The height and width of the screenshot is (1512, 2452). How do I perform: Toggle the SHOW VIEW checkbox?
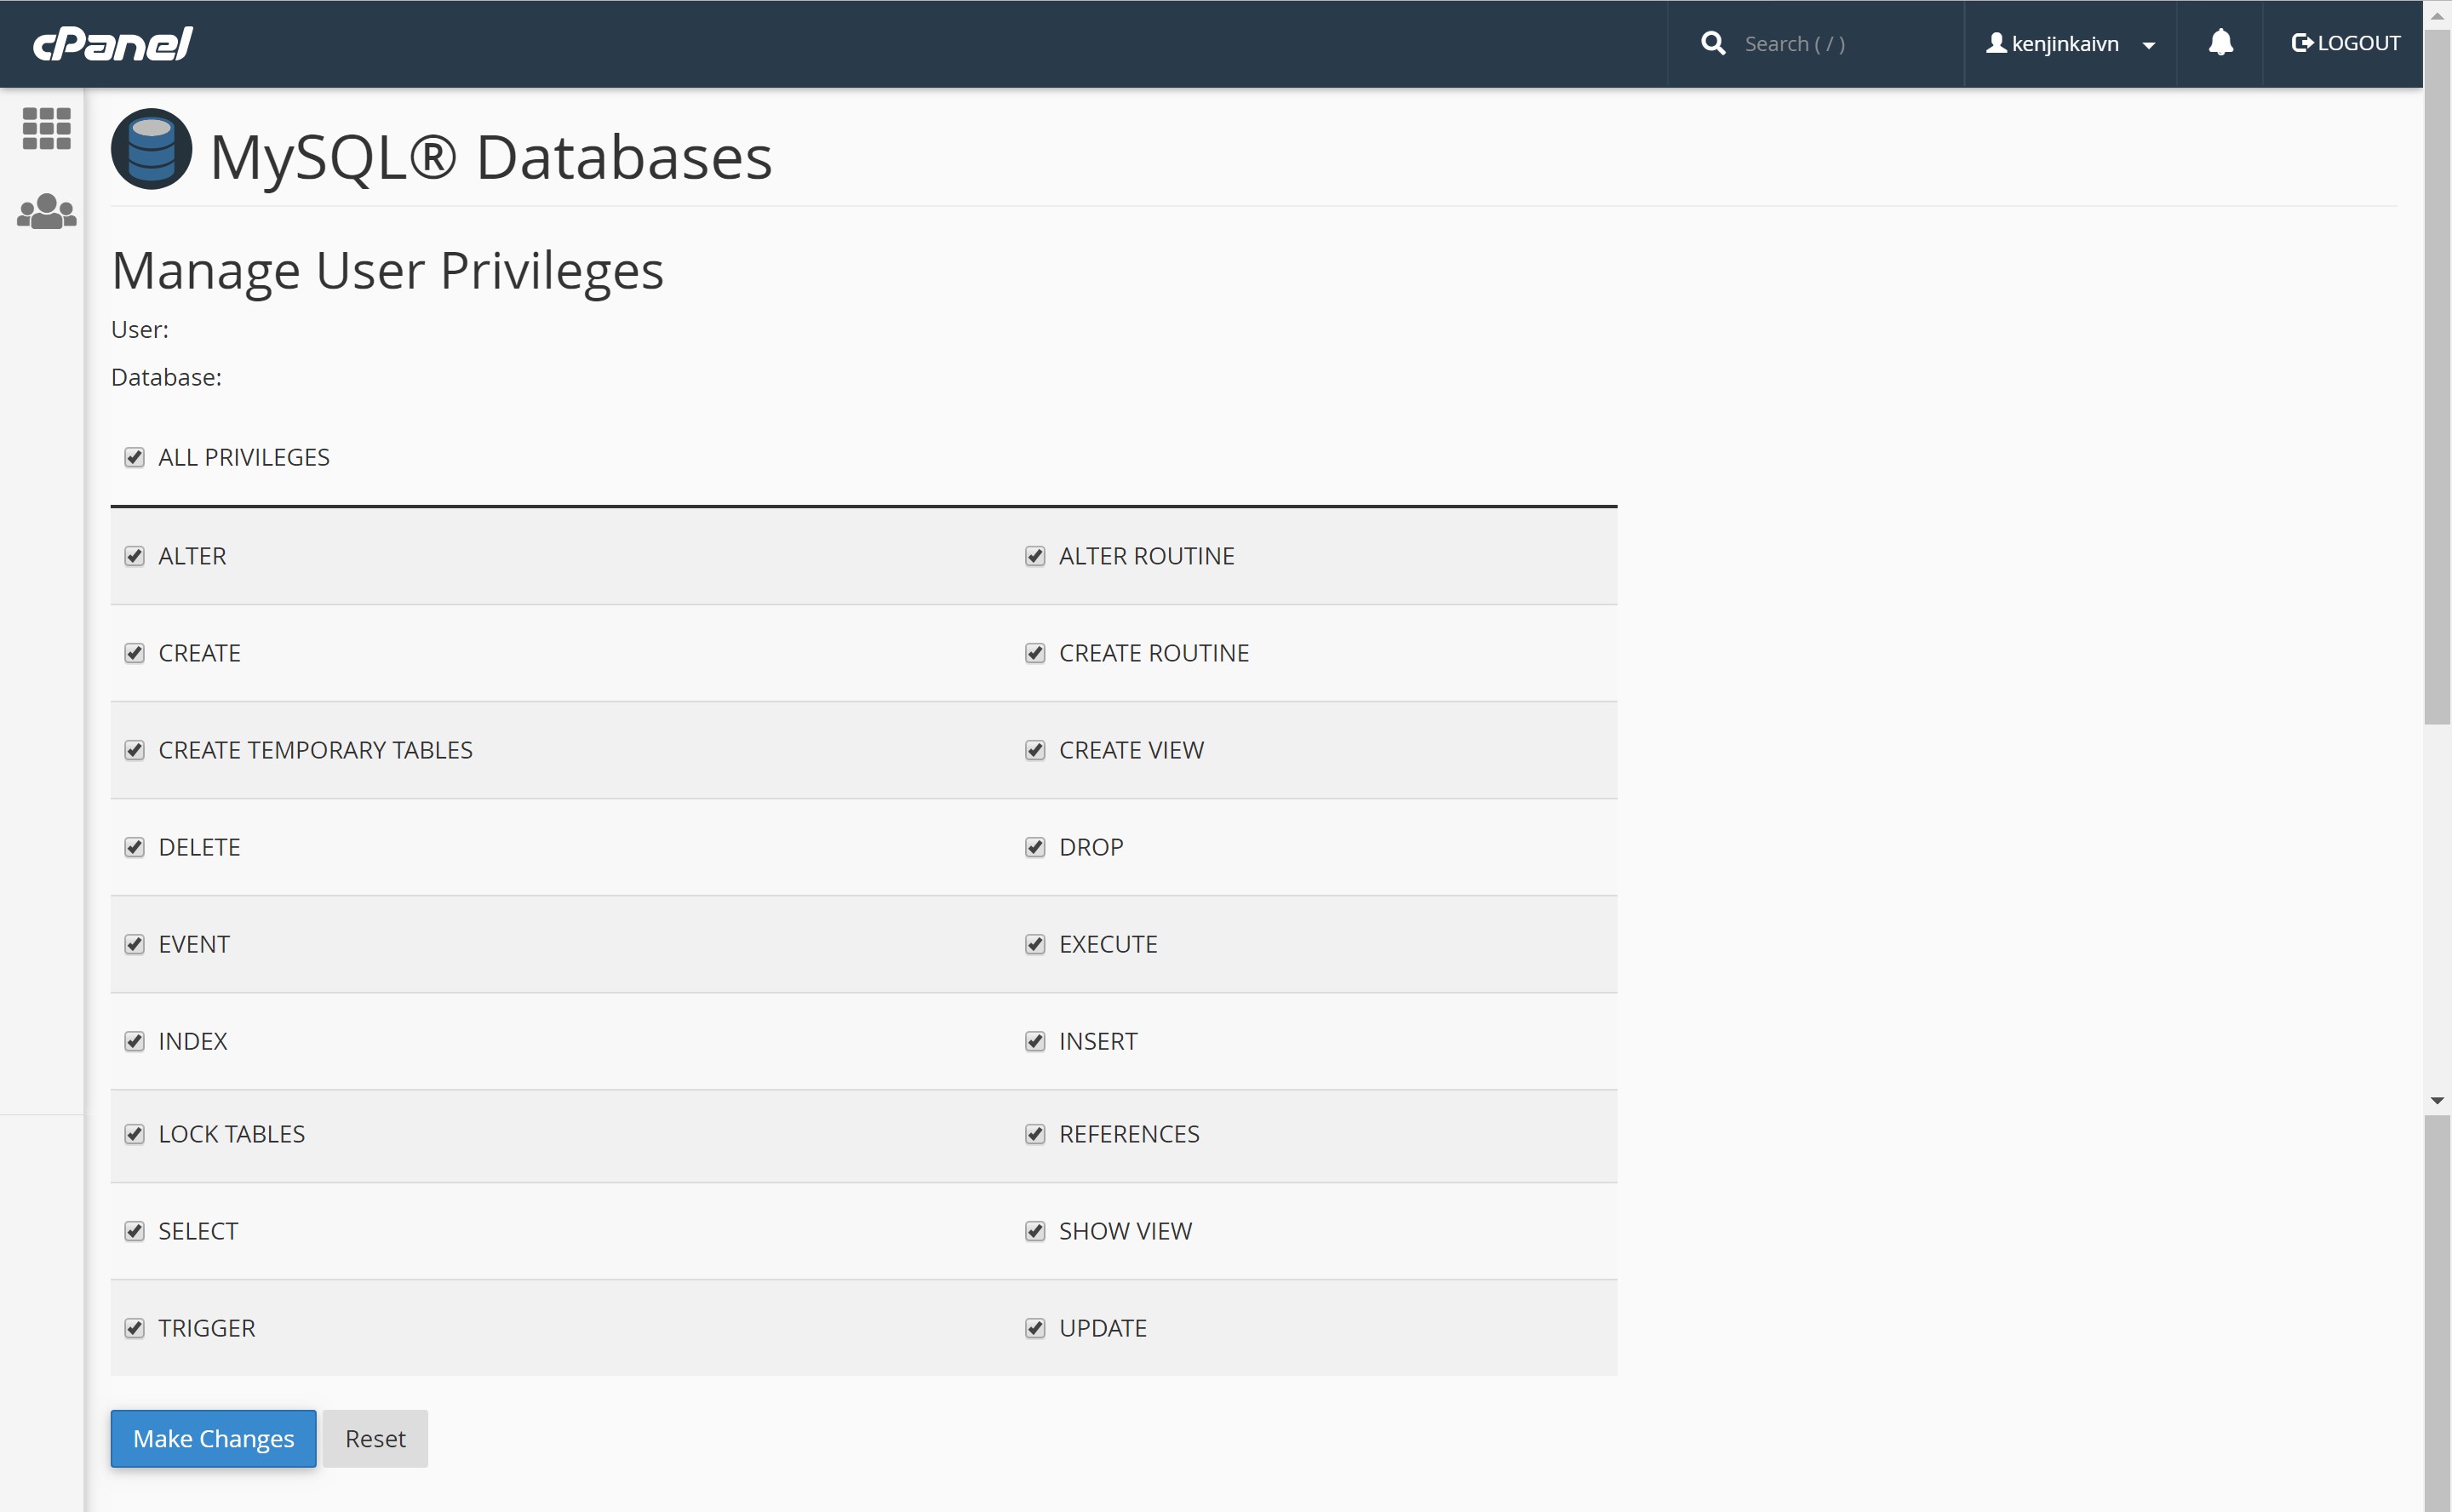1035,1231
